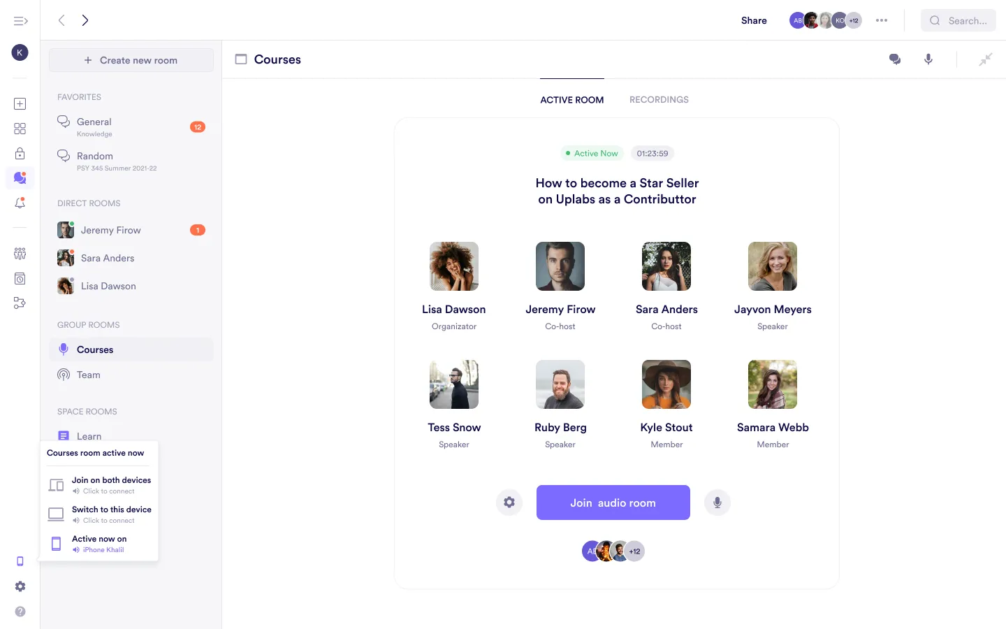Click Join audio room button
1006x629 pixels.
coord(613,503)
